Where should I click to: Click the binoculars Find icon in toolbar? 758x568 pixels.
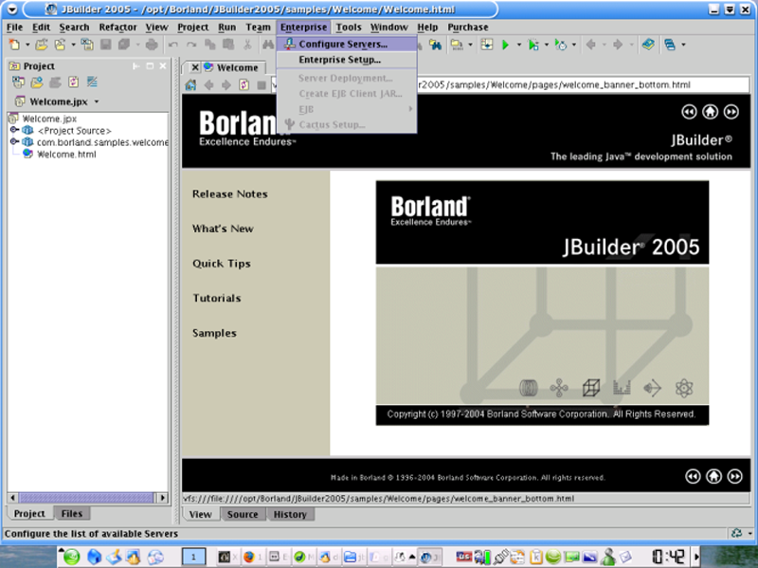(x=267, y=45)
